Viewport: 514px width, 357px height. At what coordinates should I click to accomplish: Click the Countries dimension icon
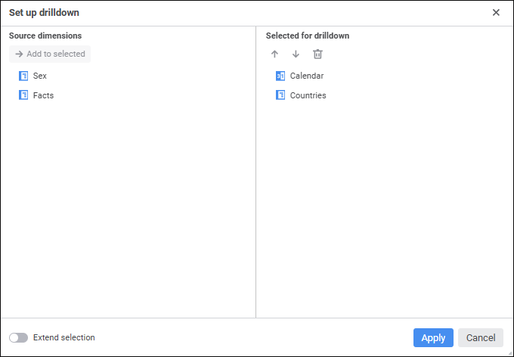point(280,95)
